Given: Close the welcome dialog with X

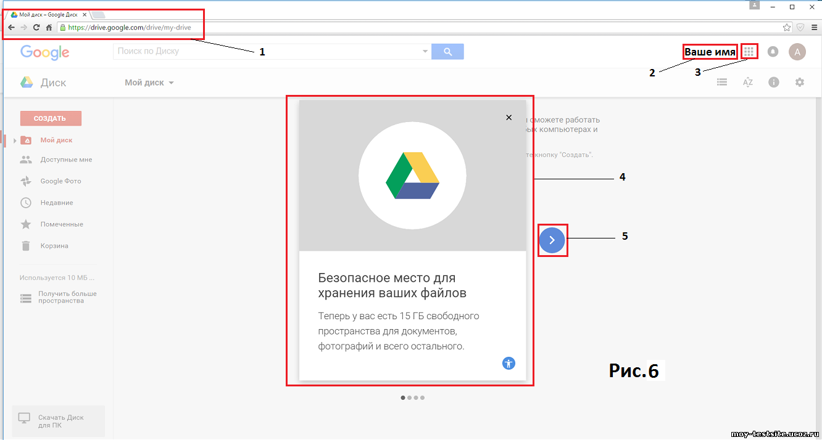Looking at the screenshot, I should [x=509, y=117].
